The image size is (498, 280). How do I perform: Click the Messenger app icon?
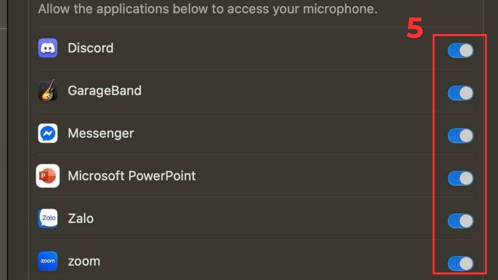point(48,134)
